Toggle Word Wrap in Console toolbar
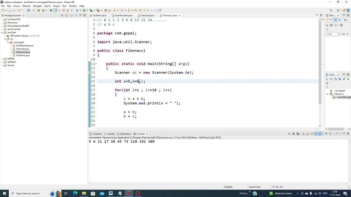The image size is (351, 197). click(x=312, y=134)
